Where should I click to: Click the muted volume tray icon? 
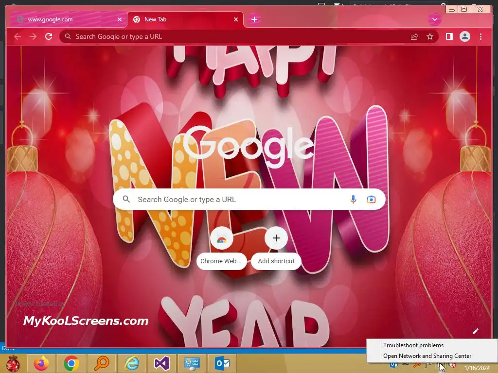452,365
